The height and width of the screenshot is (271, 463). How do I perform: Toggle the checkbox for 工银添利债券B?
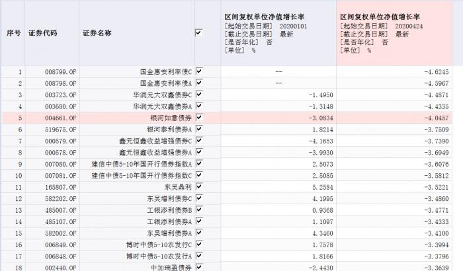click(x=198, y=210)
